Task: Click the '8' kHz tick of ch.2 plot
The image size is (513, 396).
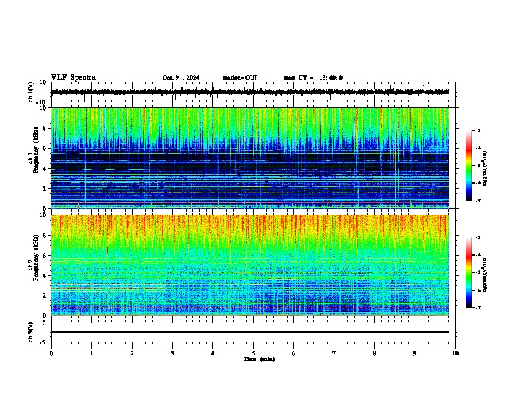Action: coord(46,236)
